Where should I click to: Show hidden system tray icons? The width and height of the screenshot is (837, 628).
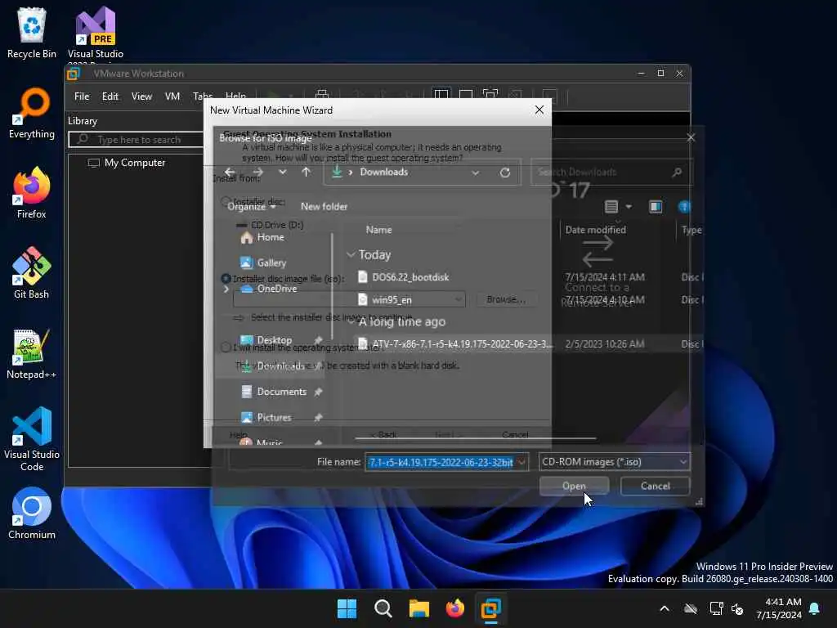tap(665, 608)
